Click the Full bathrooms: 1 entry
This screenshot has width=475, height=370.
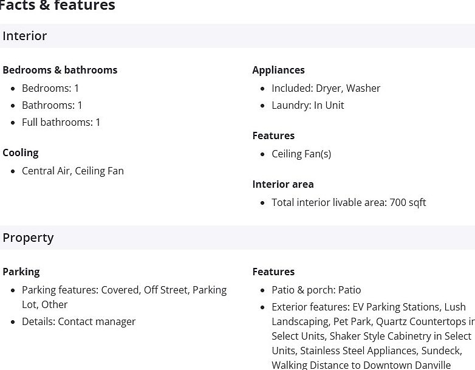point(61,122)
